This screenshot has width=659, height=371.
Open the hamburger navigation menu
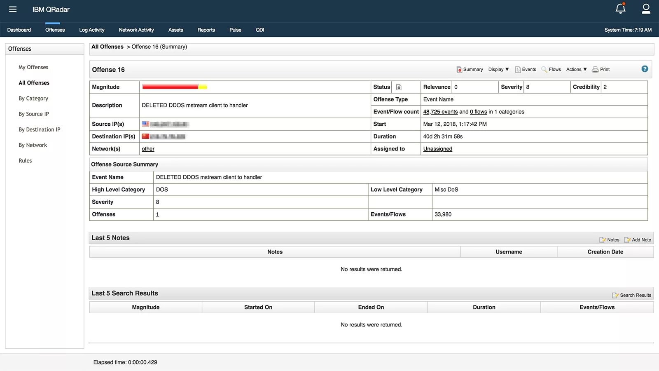click(13, 9)
